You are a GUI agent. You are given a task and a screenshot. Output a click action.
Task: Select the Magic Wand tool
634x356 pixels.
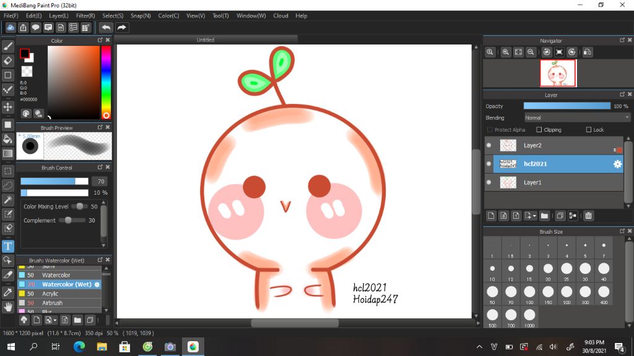pyautogui.click(x=7, y=200)
